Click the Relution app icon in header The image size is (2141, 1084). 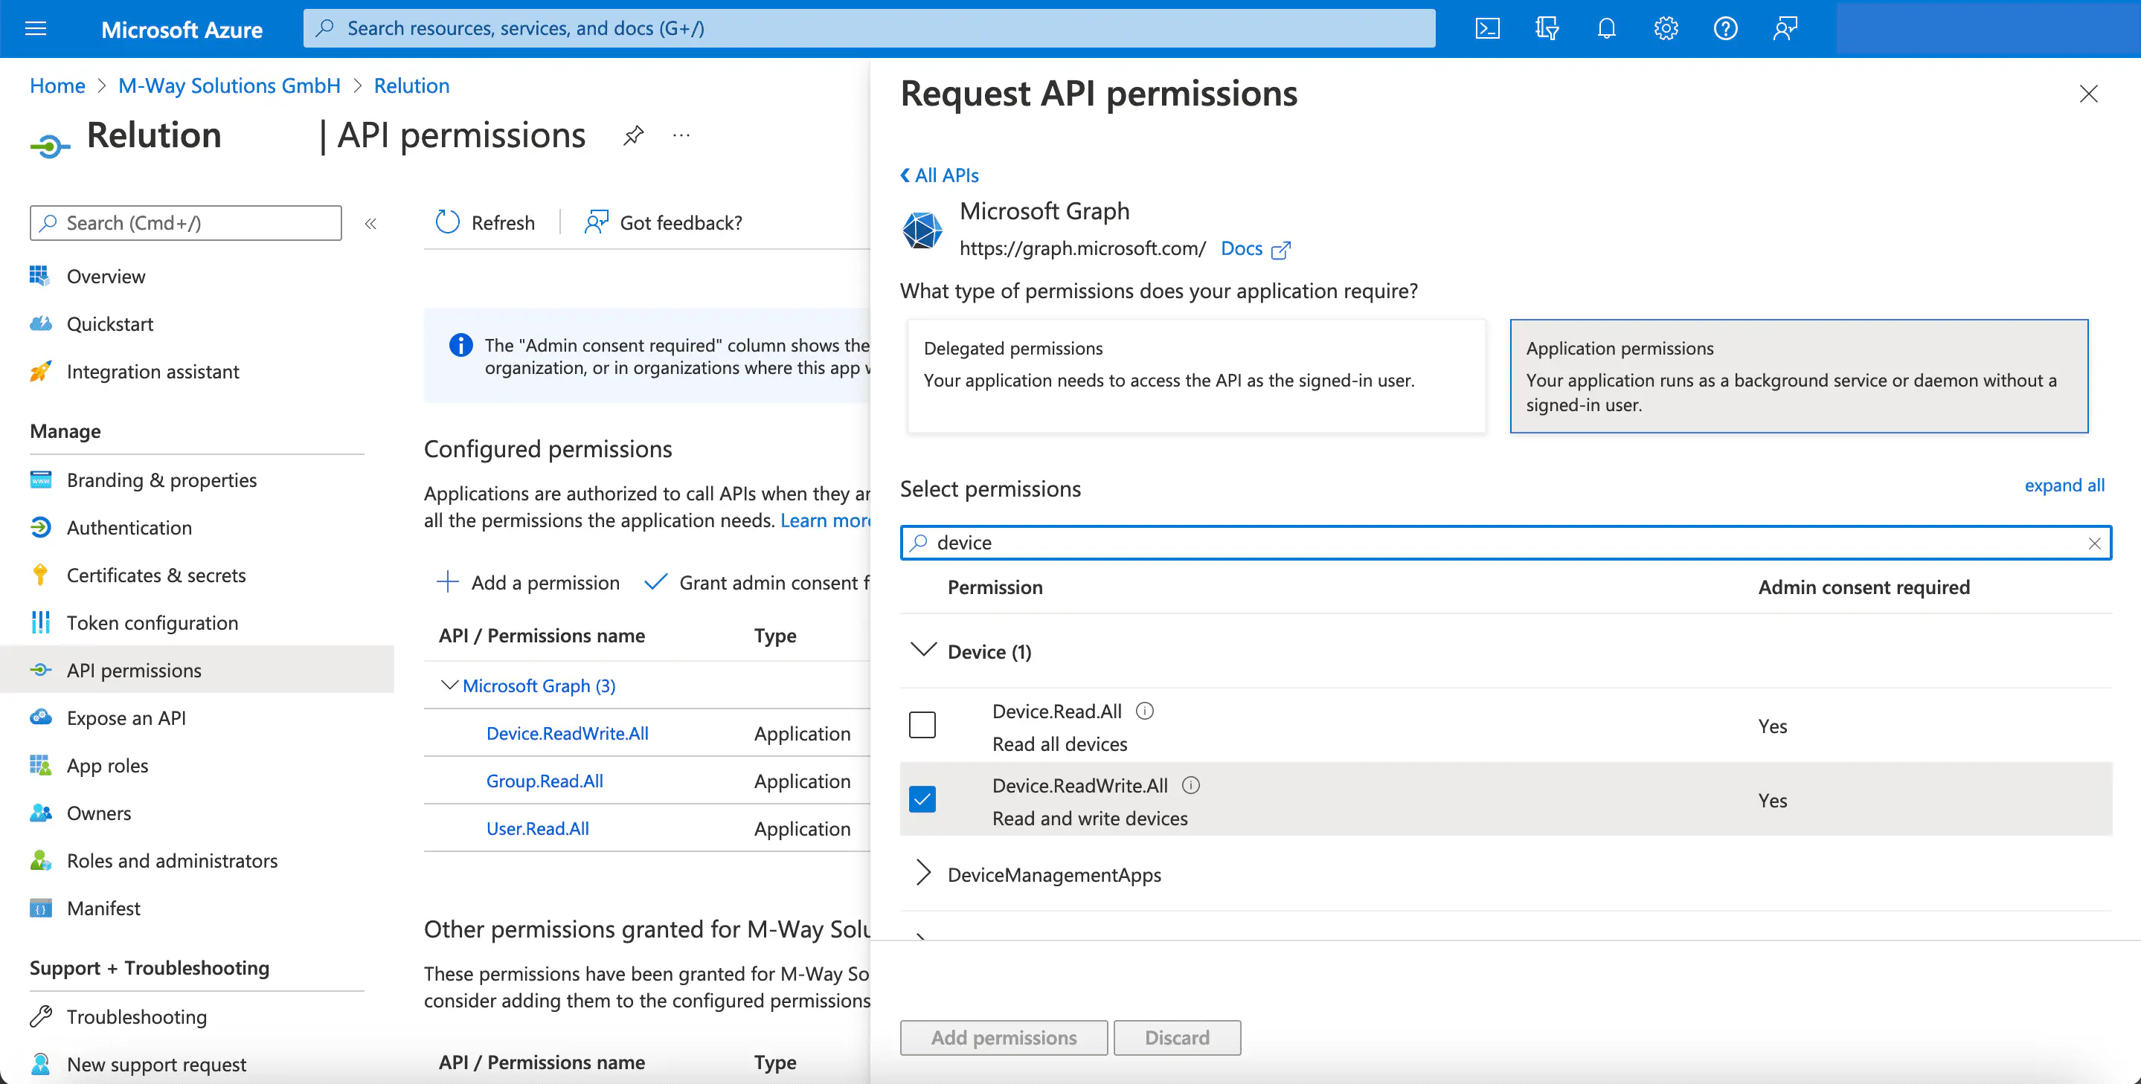49,146
